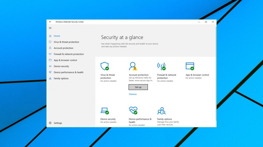Click the person icon beside Account protection
The height and width of the screenshot is (147, 263).
[x=50, y=48]
